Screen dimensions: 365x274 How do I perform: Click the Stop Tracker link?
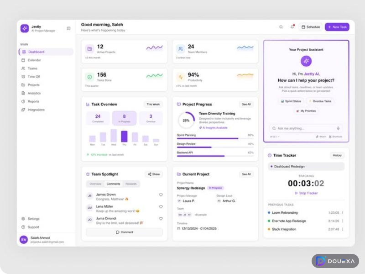coord(306,193)
